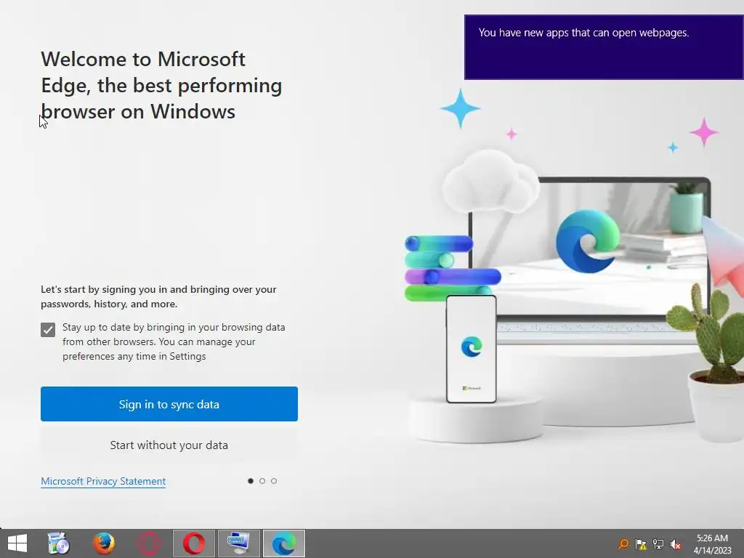Screen dimensions: 744x558
Task: Open the network status tray icon
Action: click(x=658, y=543)
